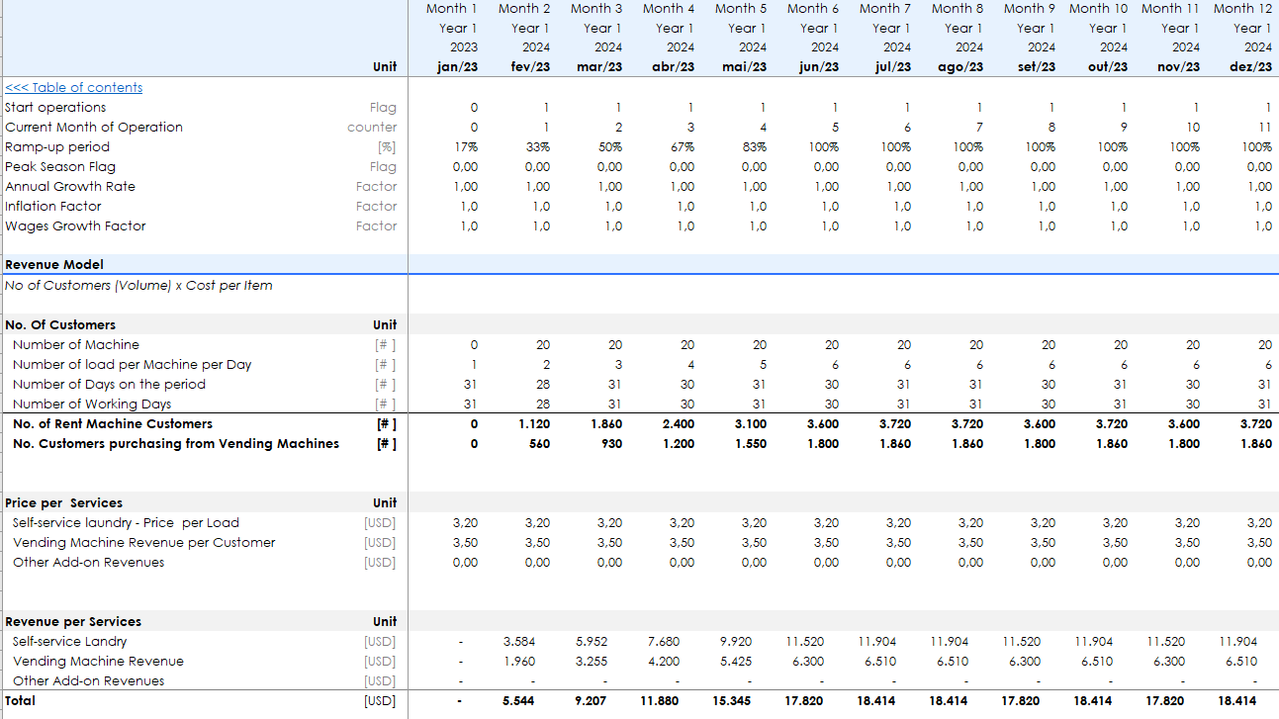Click Self-service laundry - Price per Load label
Viewport: 1279px width, 719px height.
126,522
